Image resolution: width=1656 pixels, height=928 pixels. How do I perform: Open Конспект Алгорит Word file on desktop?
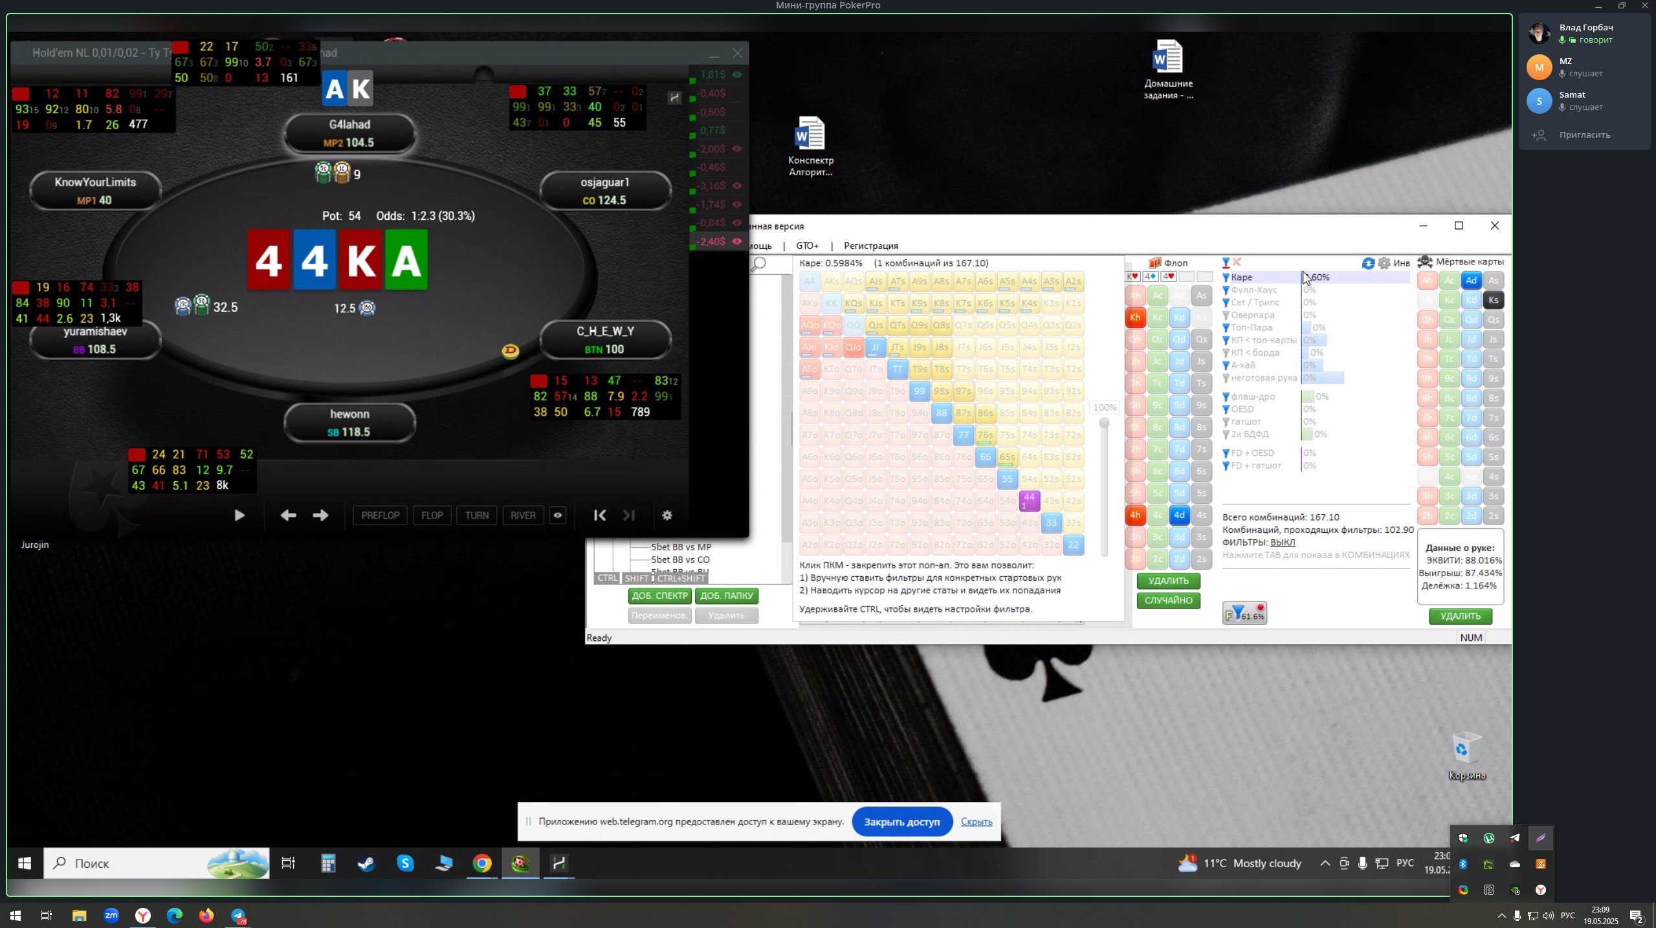tap(810, 146)
